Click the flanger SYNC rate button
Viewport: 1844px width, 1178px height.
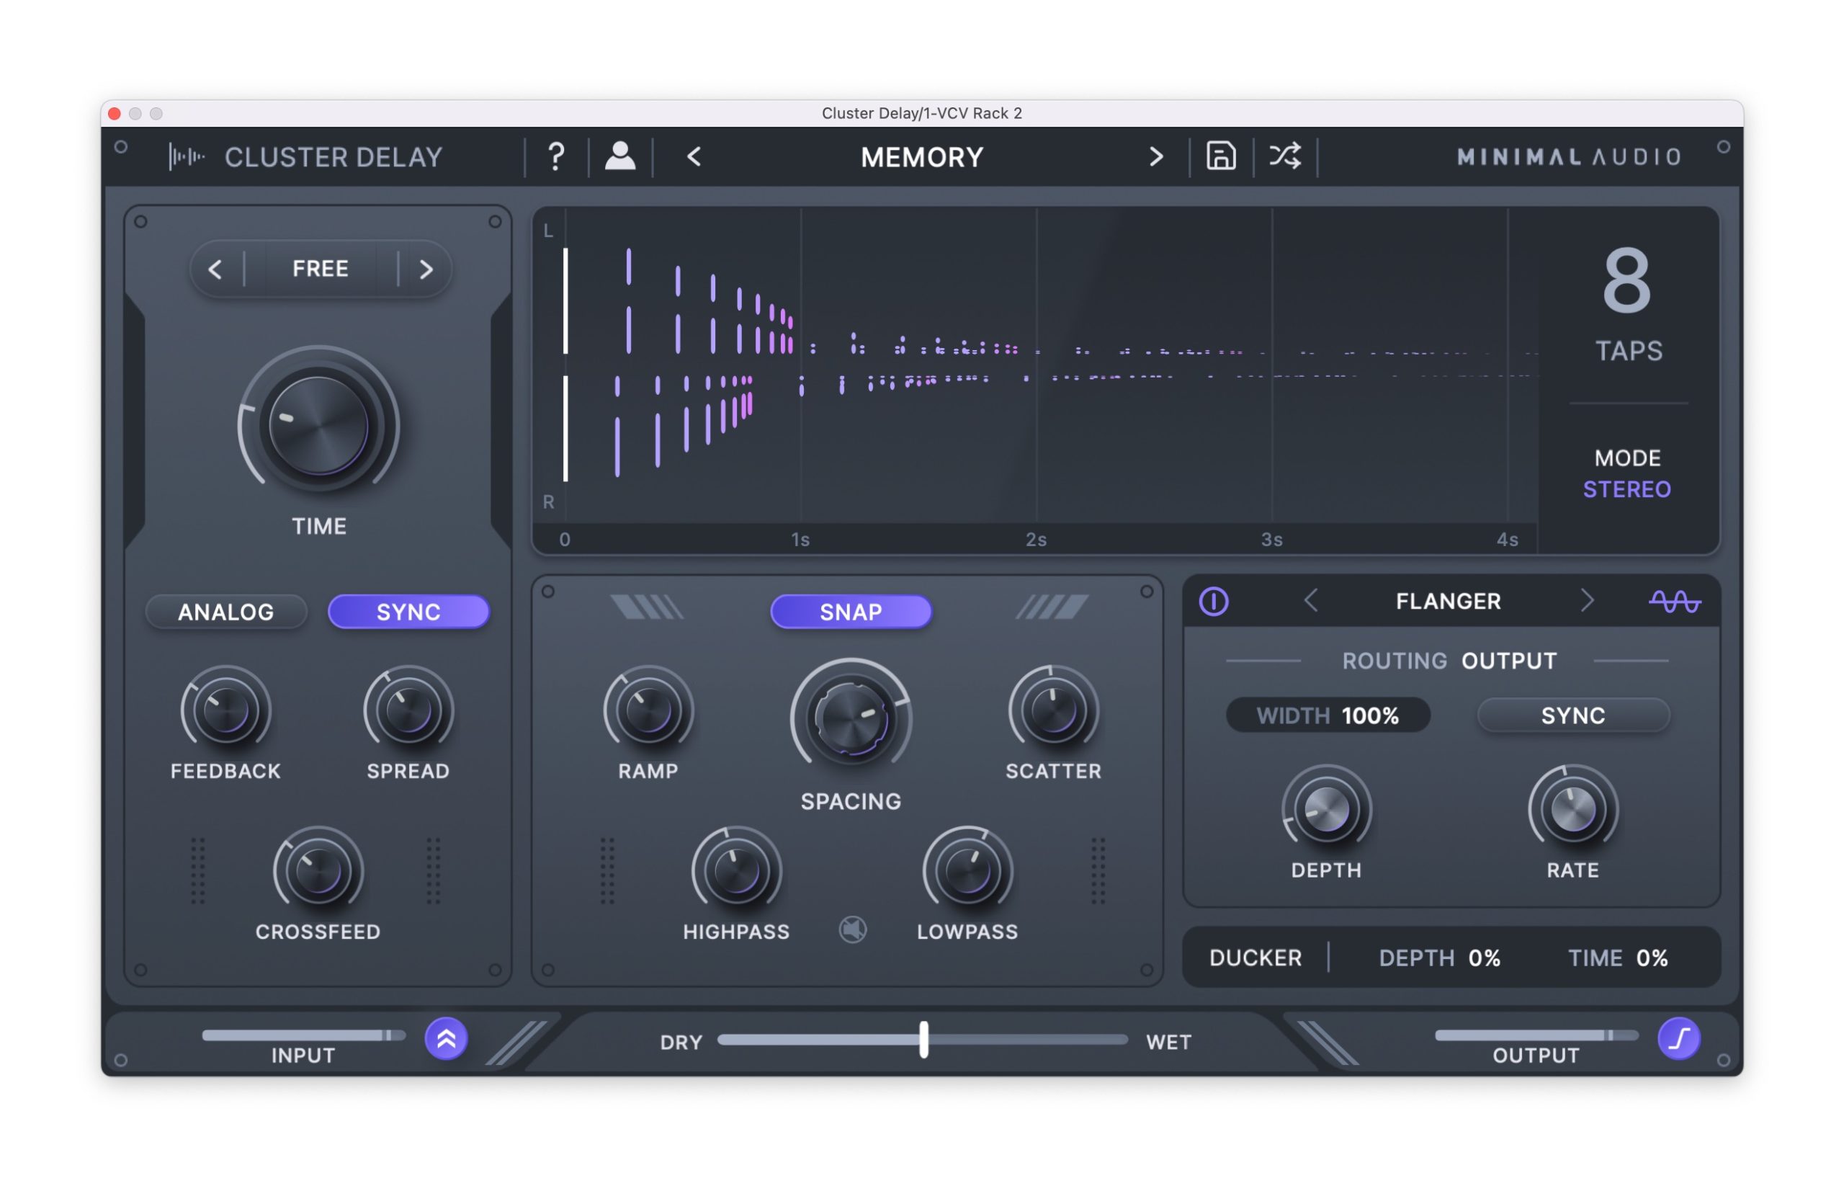tap(1572, 715)
